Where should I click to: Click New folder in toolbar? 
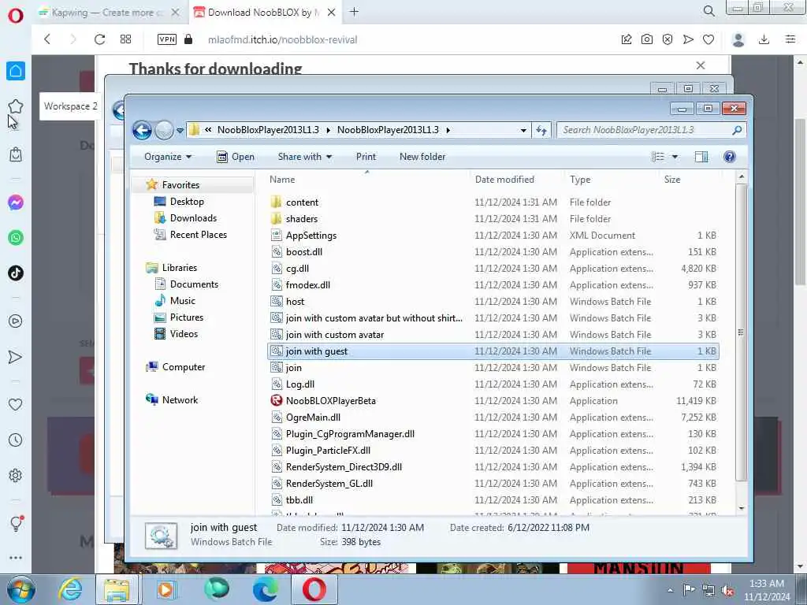pyautogui.click(x=422, y=157)
